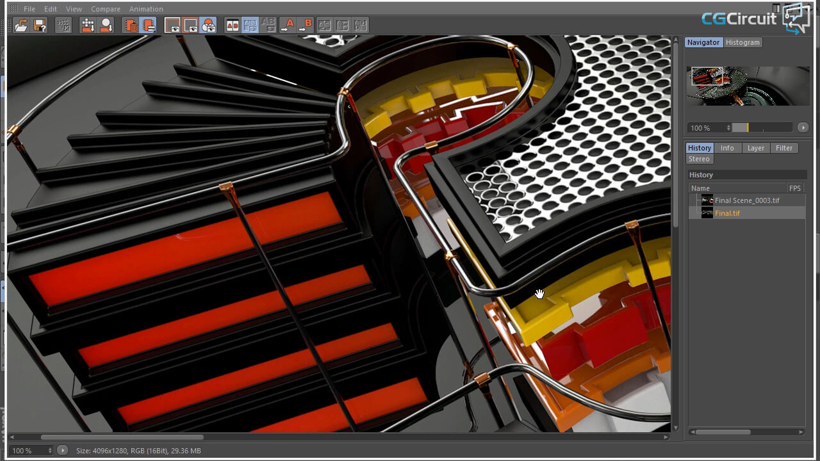
Task: Toggle the highlighted history notebook toolbar button
Action: coord(149,25)
